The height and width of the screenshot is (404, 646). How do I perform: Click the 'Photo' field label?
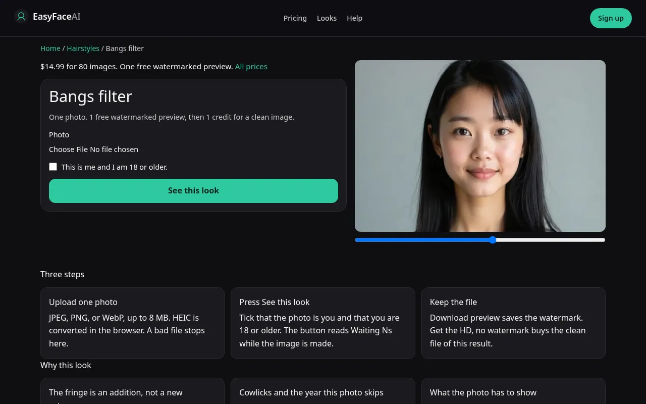59,135
